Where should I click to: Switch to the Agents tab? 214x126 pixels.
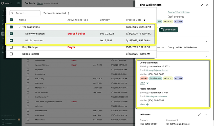47,4
